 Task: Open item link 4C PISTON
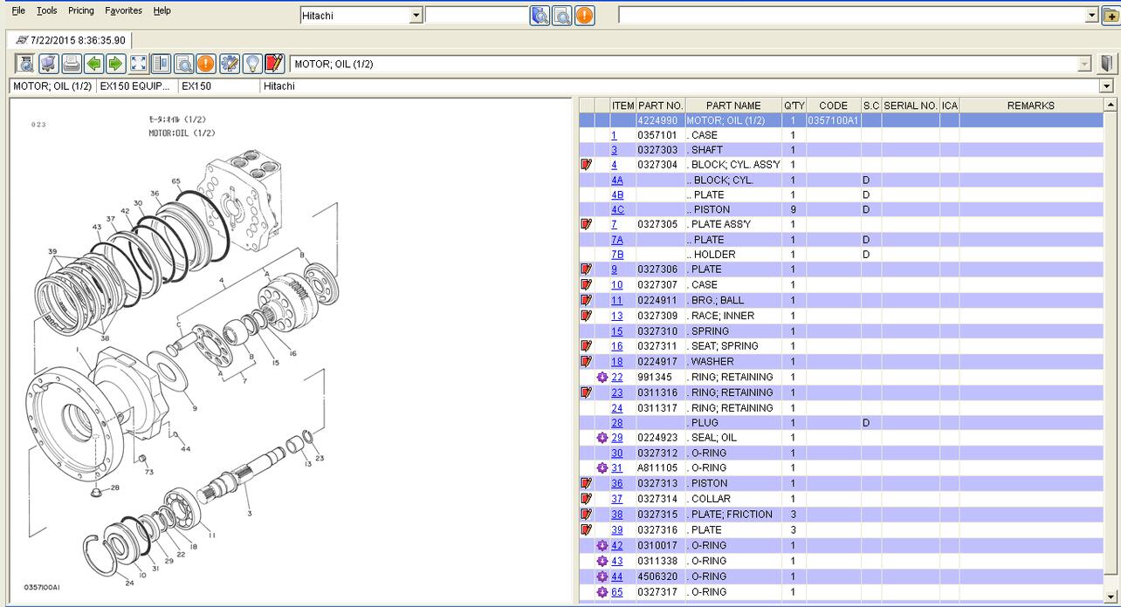(x=617, y=209)
